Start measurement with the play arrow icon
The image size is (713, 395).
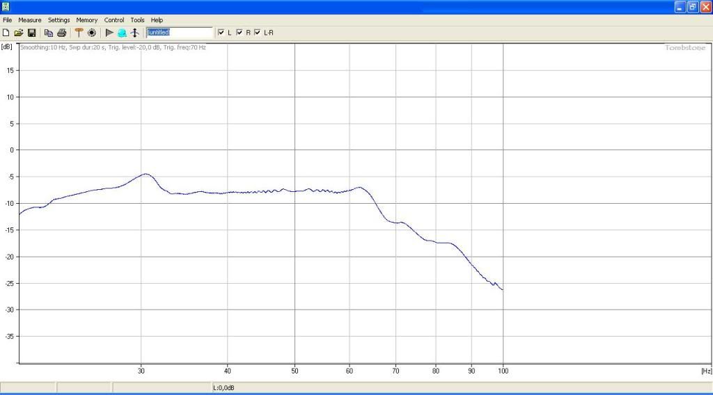(x=109, y=33)
